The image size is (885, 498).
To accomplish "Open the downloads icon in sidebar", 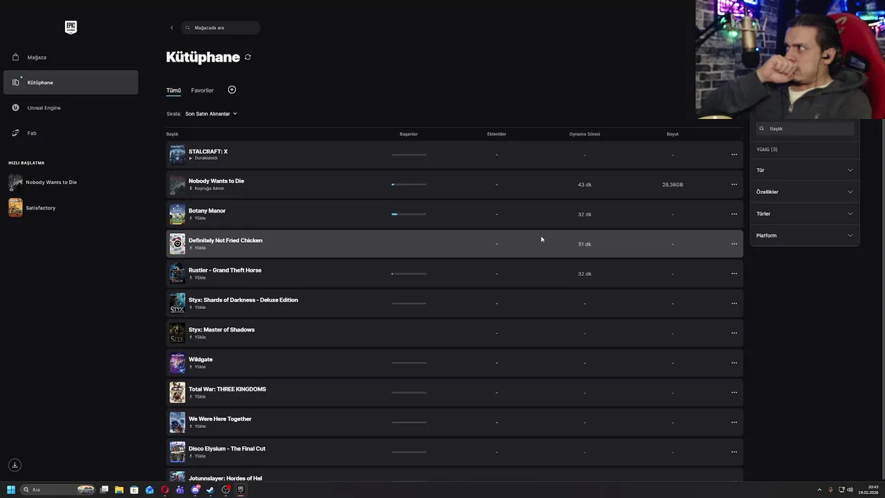I will click(x=15, y=465).
